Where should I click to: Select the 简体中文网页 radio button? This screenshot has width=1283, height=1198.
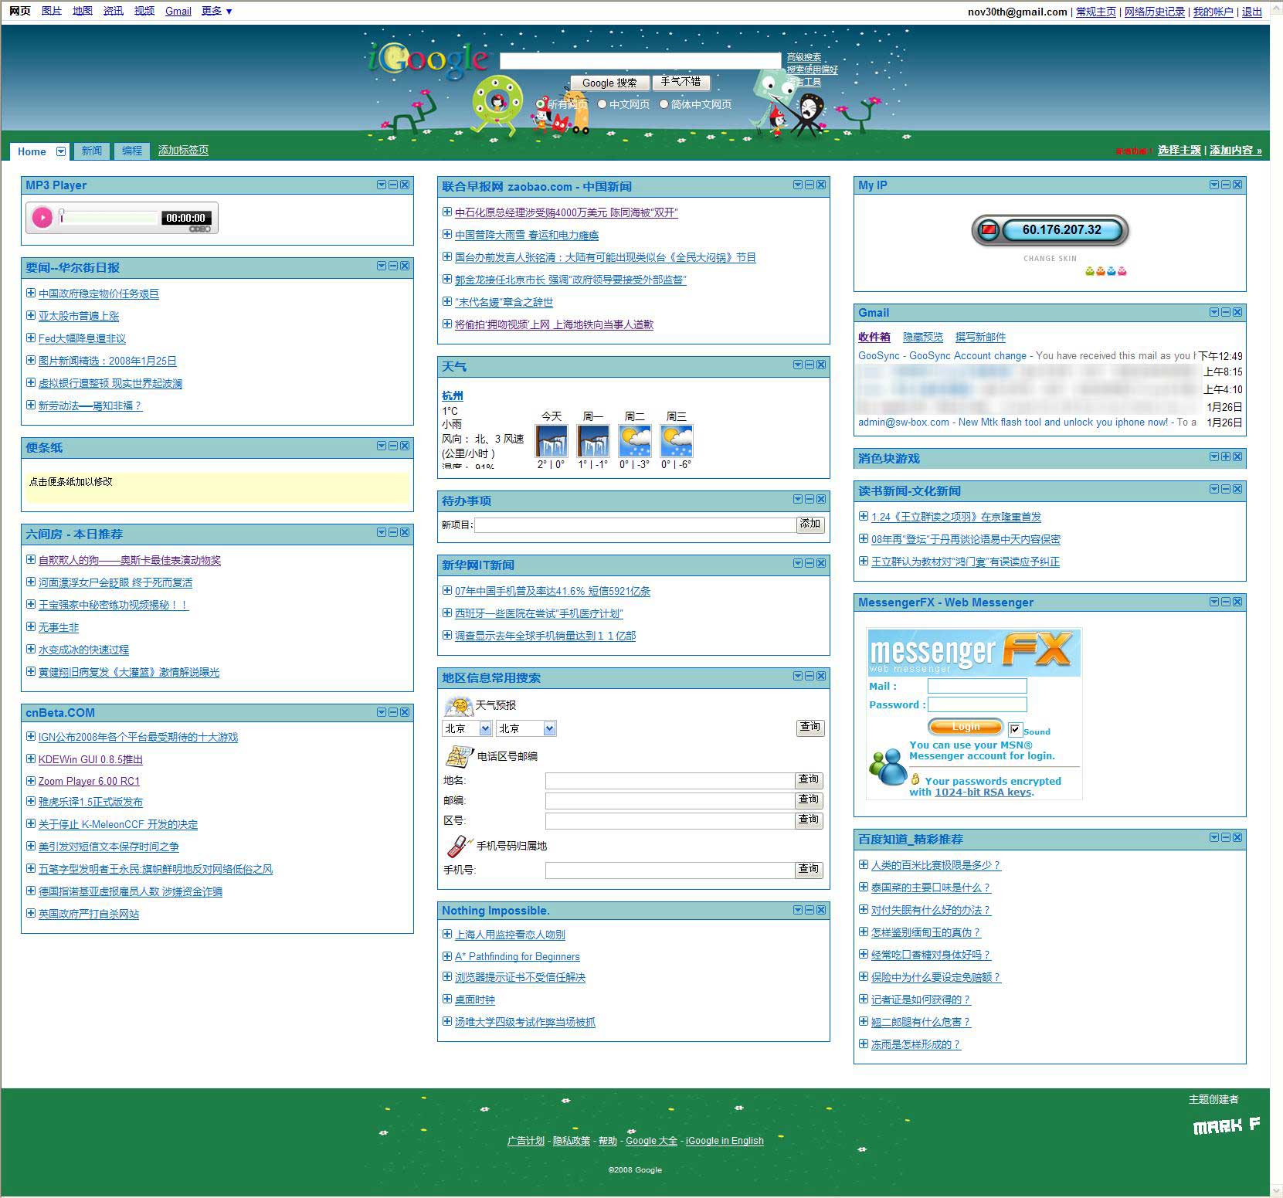pyautogui.click(x=664, y=104)
